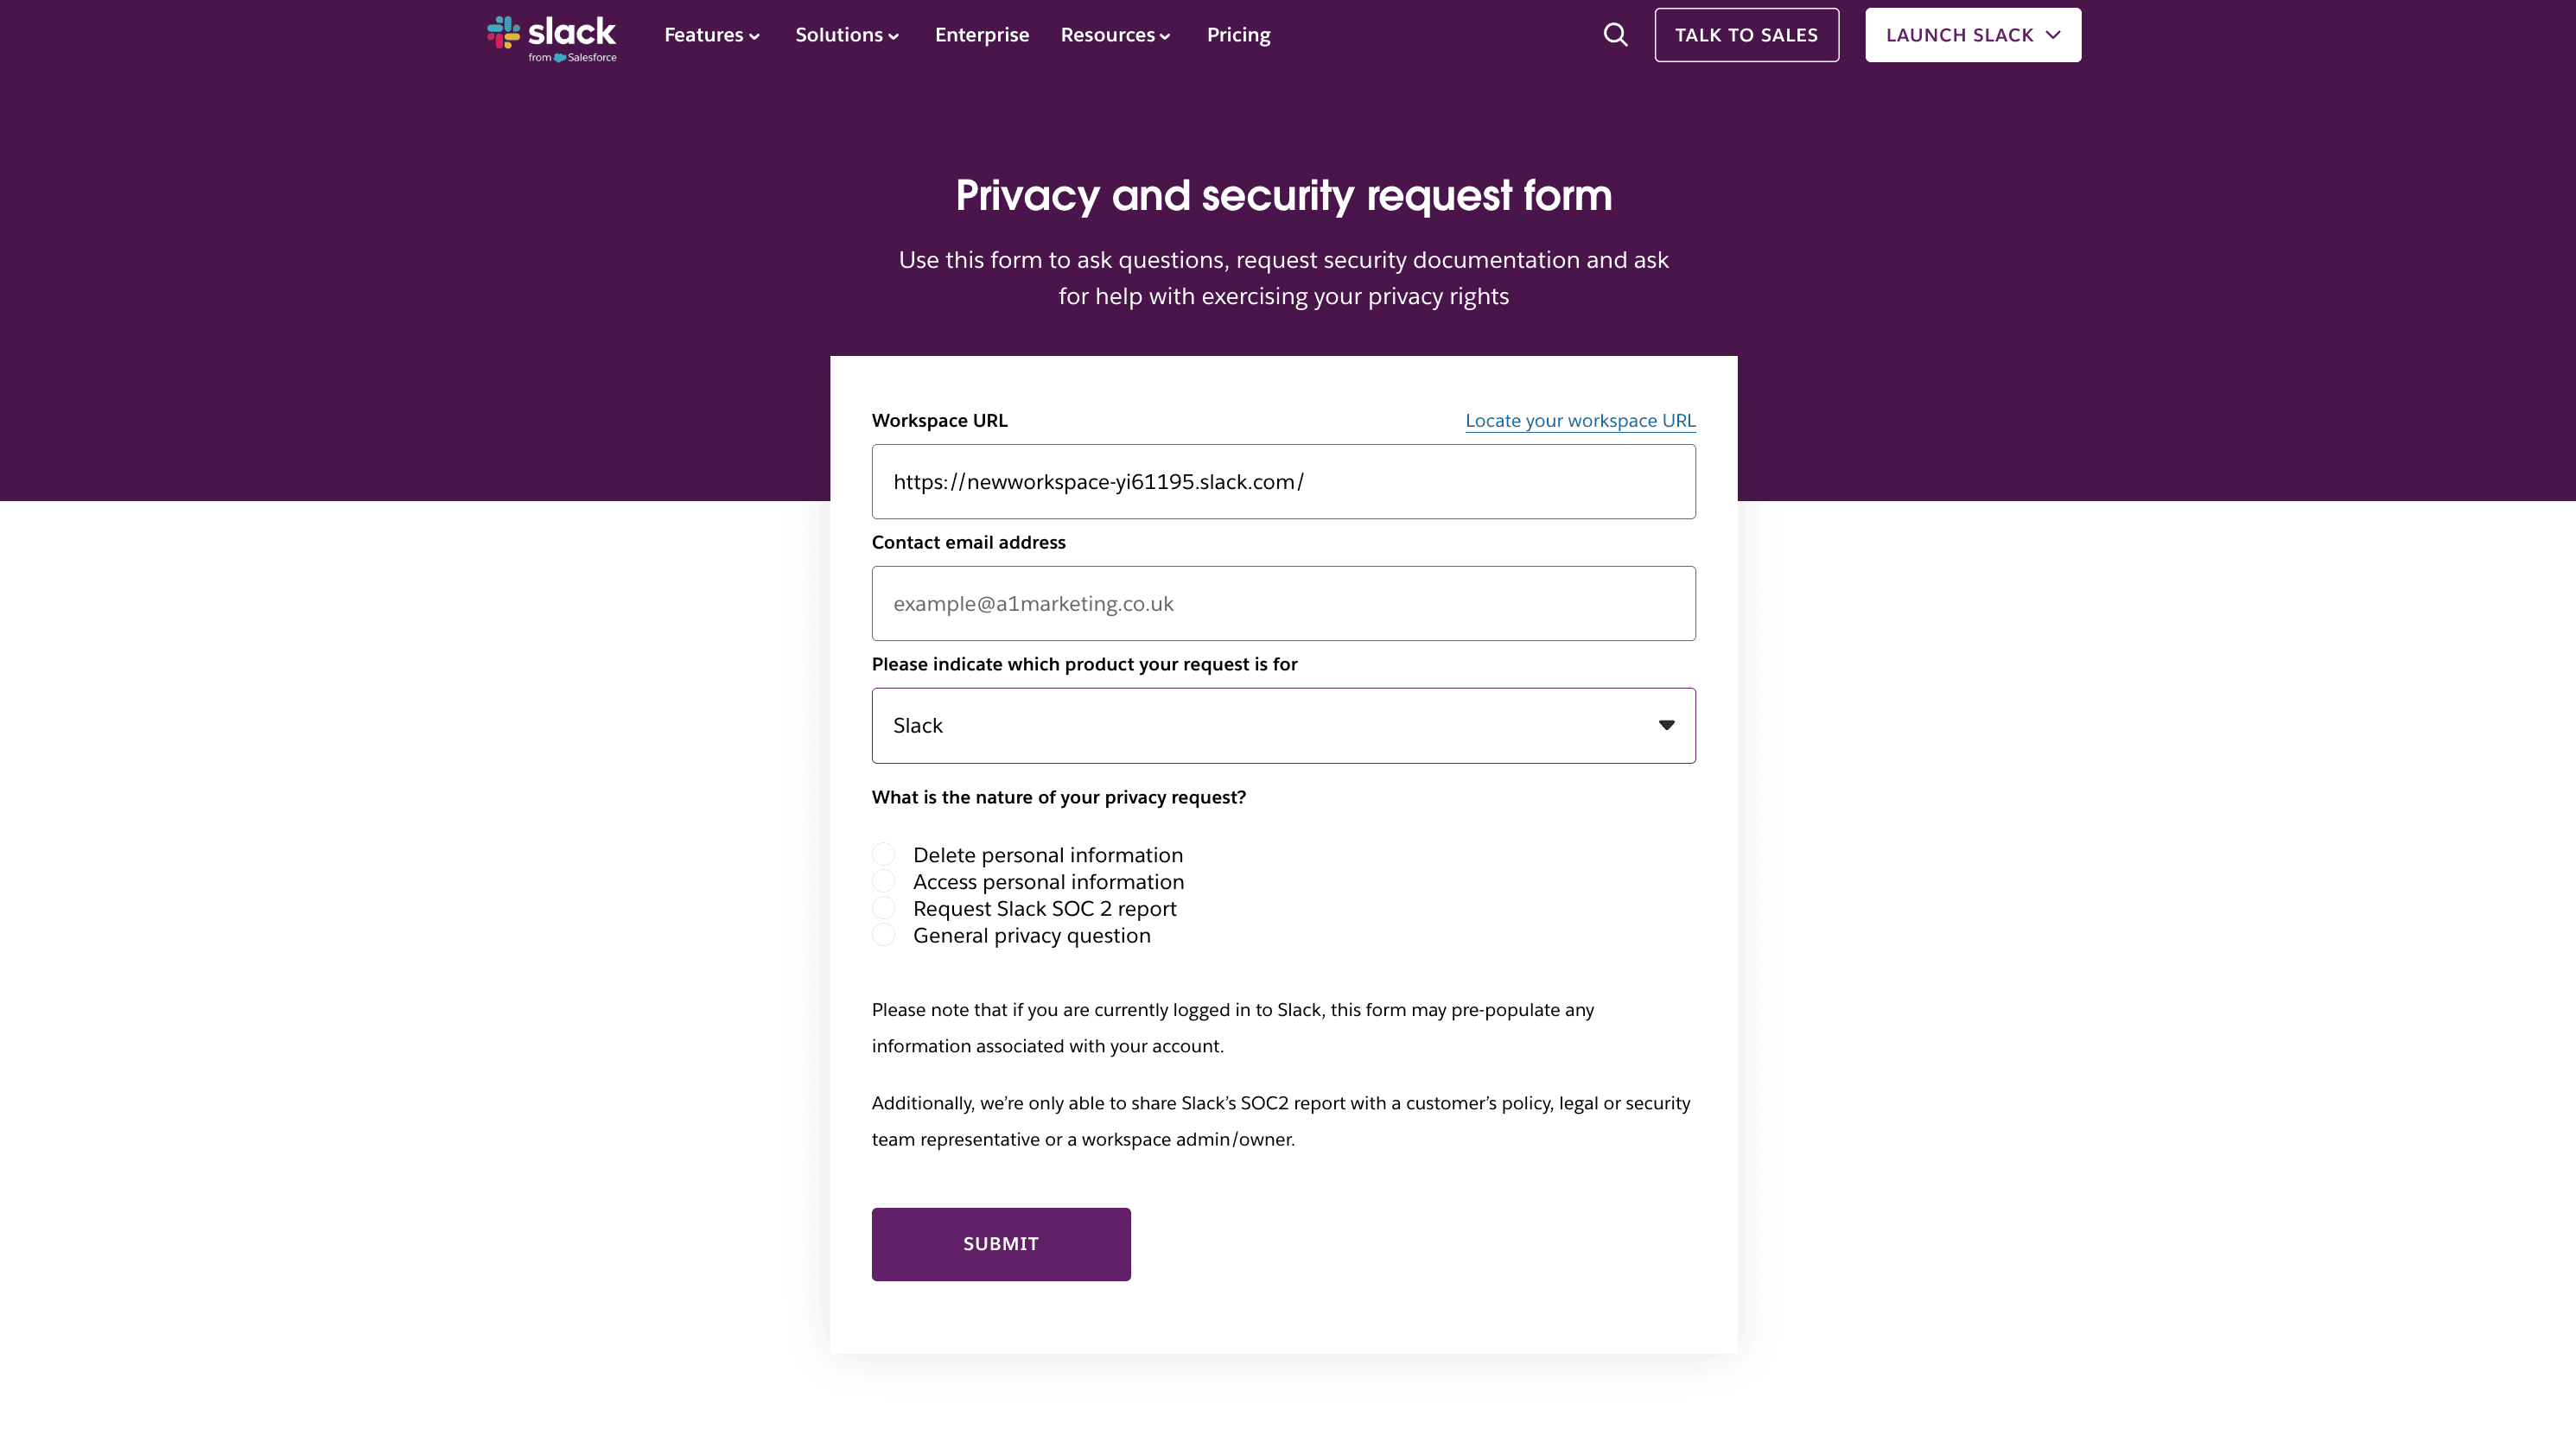Select Request Slack SOC 2 report

tap(884, 908)
